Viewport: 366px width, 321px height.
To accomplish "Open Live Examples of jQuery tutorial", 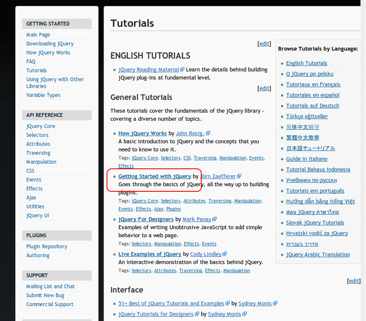I will click(150, 254).
